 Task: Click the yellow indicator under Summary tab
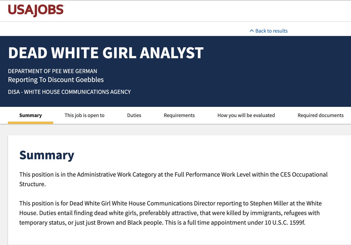point(30,123)
